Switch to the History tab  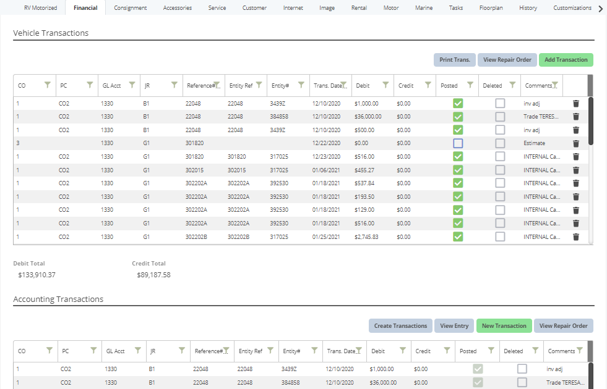pyautogui.click(x=528, y=8)
